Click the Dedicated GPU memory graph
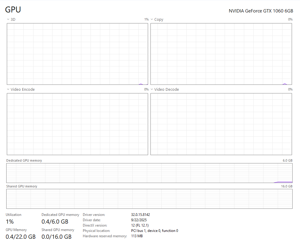300x250 pixels. pyautogui.click(x=149, y=173)
